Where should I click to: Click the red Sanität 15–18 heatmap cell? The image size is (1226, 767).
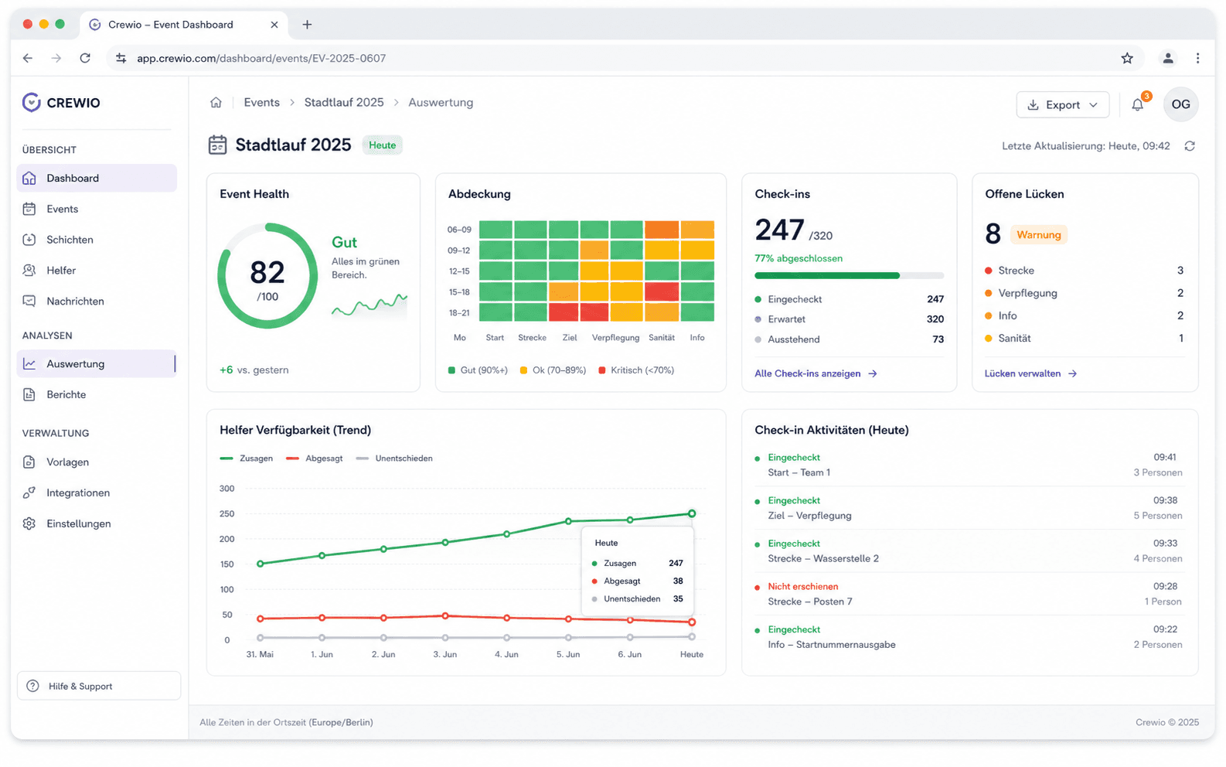[662, 291]
